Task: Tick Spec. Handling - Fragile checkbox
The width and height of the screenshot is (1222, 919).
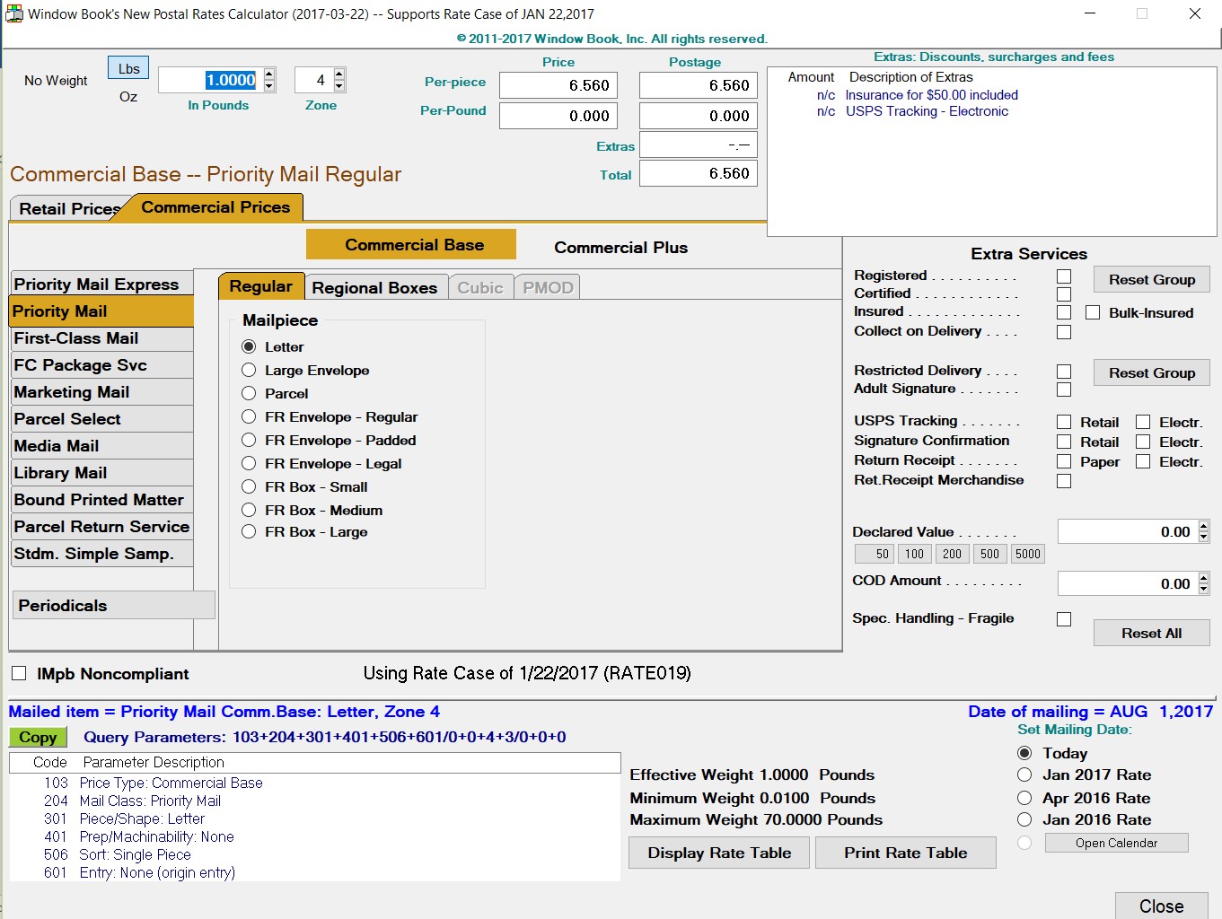Action: (1064, 619)
